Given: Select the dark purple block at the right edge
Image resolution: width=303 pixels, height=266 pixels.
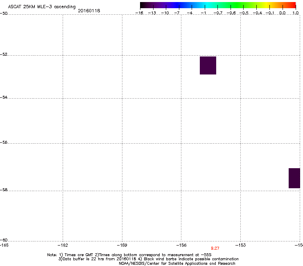Looking at the screenshot, I should click(x=294, y=178).
